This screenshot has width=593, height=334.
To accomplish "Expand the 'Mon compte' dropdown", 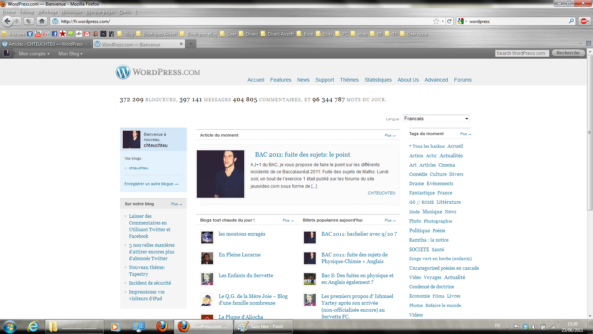I will point(34,53).
